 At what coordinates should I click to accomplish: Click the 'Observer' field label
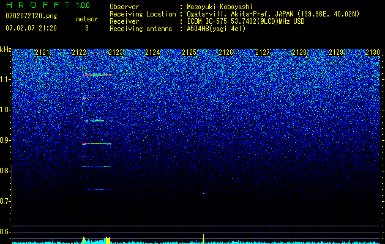[x=124, y=7]
